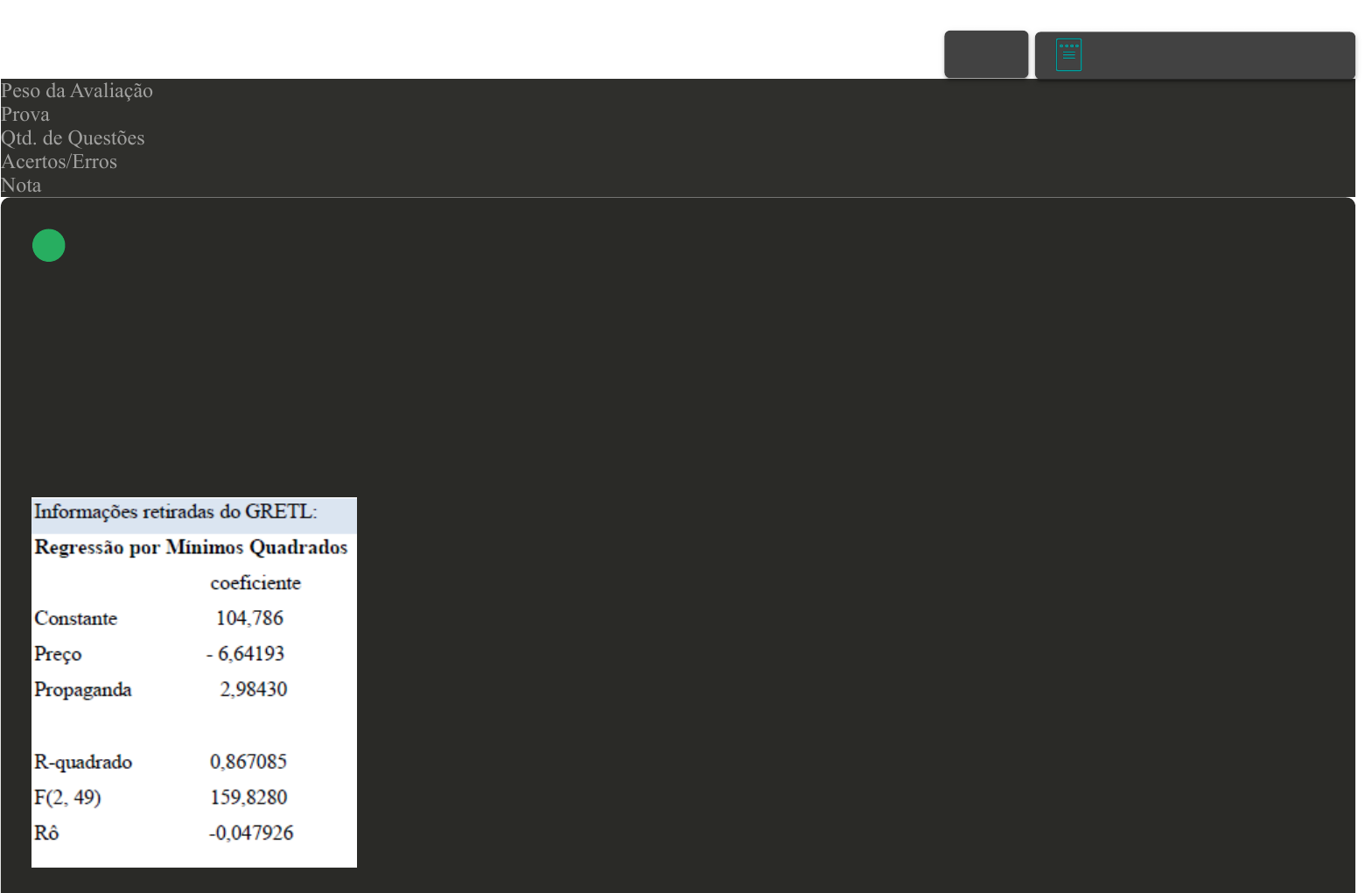The height and width of the screenshot is (893, 1365).
Task: Click the F statistic value 159,8280
Action: [x=248, y=798]
